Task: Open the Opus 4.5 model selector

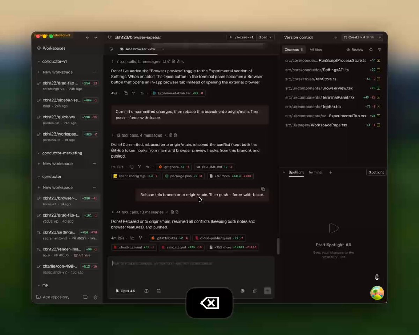Action: click(x=125, y=291)
